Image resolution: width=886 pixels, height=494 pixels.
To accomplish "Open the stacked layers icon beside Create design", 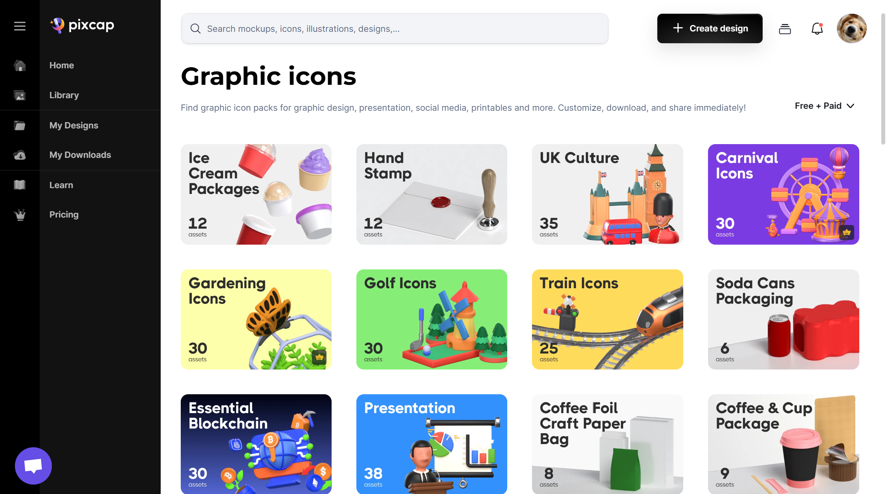I will coord(785,29).
